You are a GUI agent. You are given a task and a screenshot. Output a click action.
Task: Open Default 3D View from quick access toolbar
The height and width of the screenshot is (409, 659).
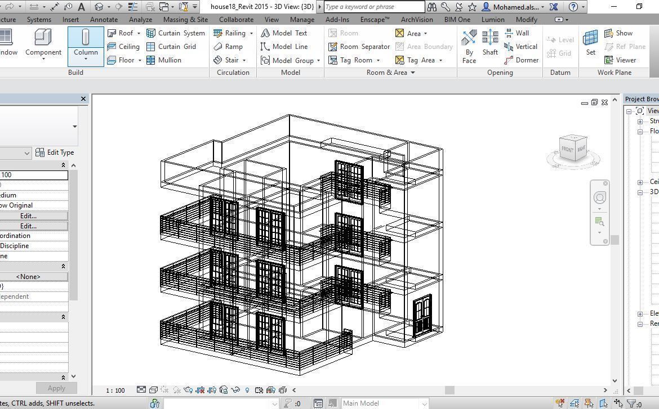tap(99, 7)
